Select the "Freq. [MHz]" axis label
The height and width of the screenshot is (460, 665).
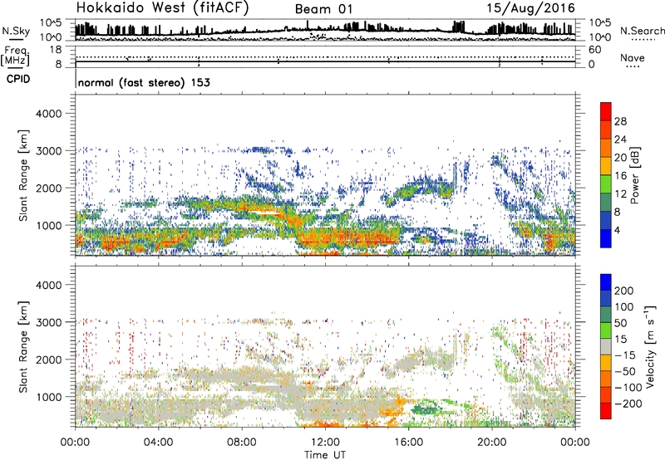tap(15, 56)
